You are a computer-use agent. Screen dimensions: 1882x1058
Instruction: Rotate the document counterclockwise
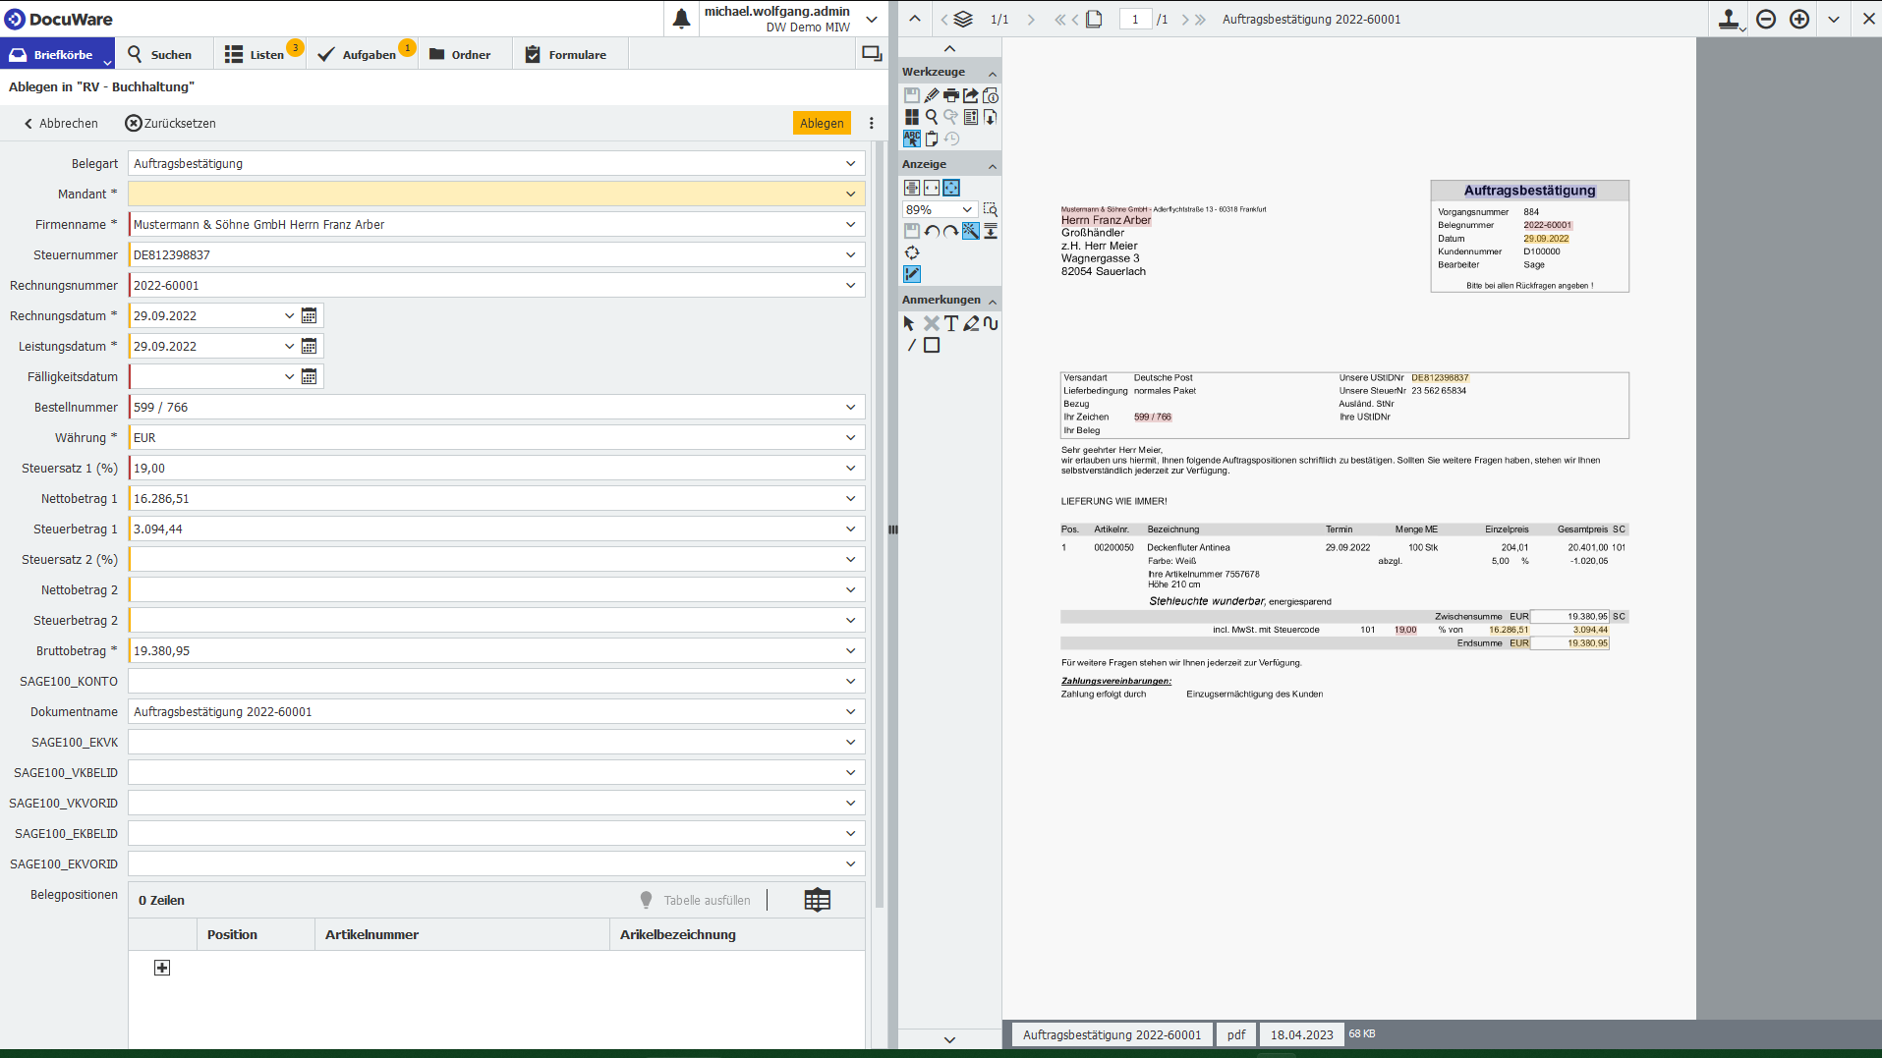pos(931,232)
